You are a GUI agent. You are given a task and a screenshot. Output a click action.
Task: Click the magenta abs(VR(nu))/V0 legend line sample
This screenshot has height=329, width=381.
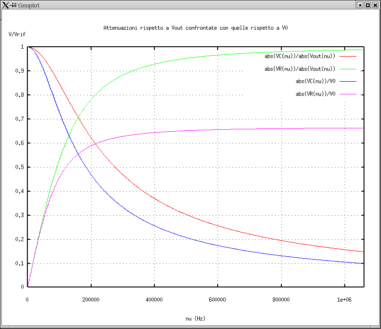pyautogui.click(x=347, y=94)
